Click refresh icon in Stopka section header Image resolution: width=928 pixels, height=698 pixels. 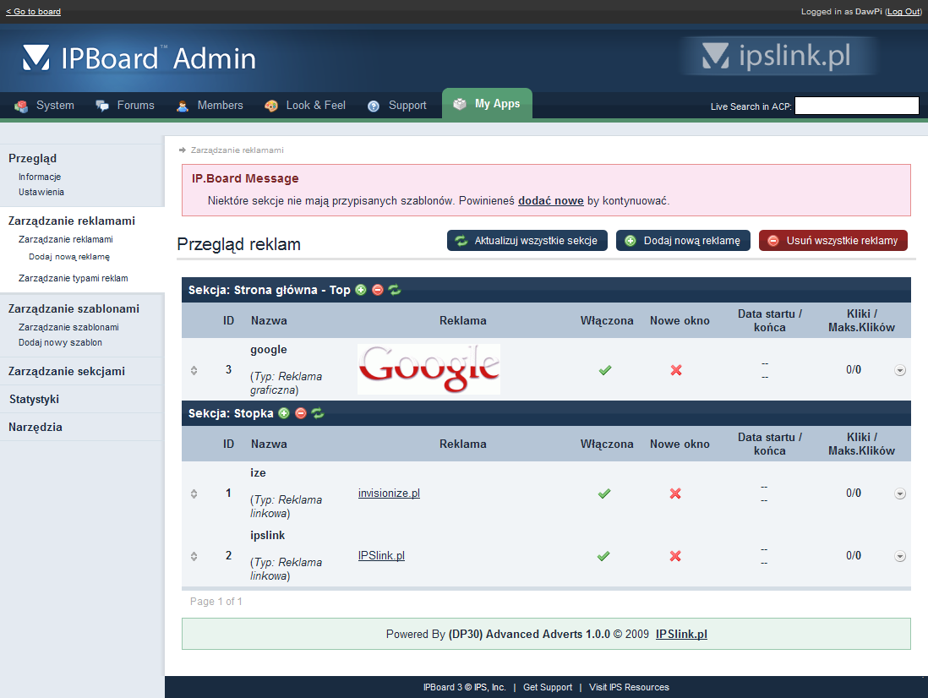(x=318, y=413)
